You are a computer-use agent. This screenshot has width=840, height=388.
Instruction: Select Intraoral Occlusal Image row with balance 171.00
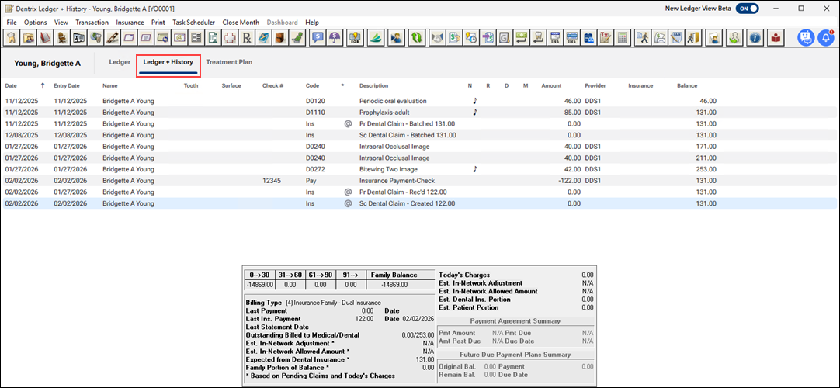pos(420,146)
